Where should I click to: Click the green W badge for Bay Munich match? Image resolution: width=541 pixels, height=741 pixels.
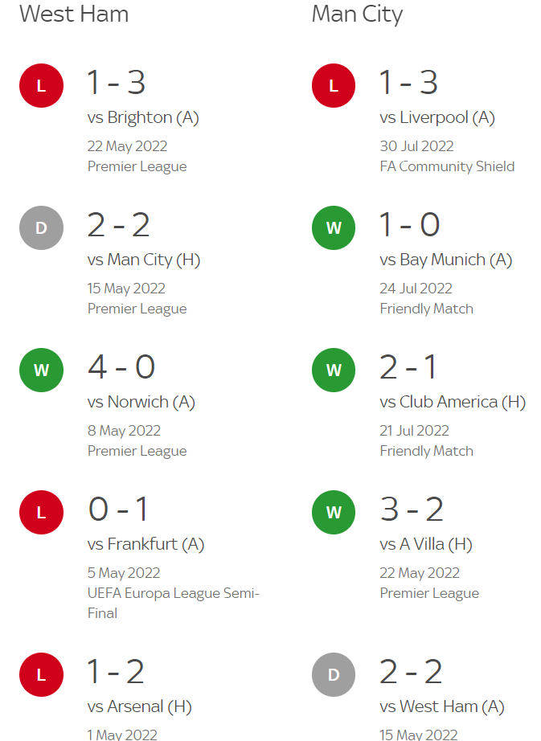[x=334, y=227]
